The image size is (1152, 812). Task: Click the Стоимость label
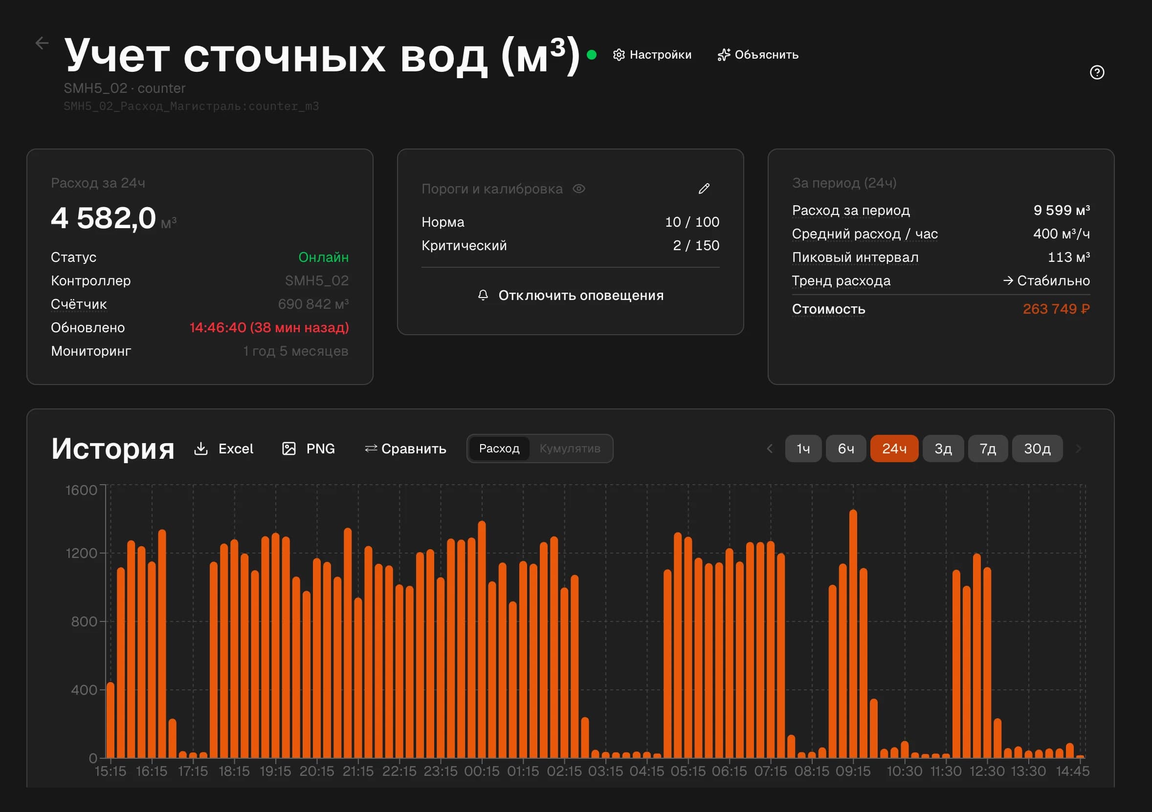point(828,309)
